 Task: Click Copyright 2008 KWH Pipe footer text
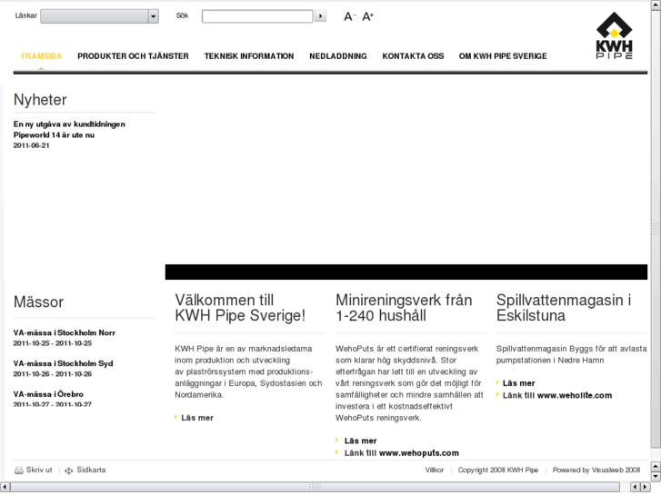(498, 470)
